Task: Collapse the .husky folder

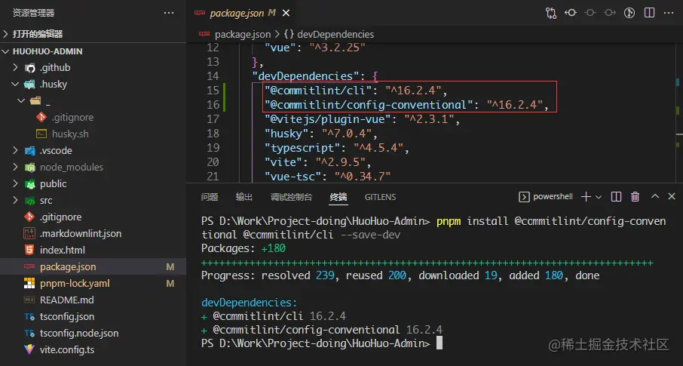Action: coord(53,85)
